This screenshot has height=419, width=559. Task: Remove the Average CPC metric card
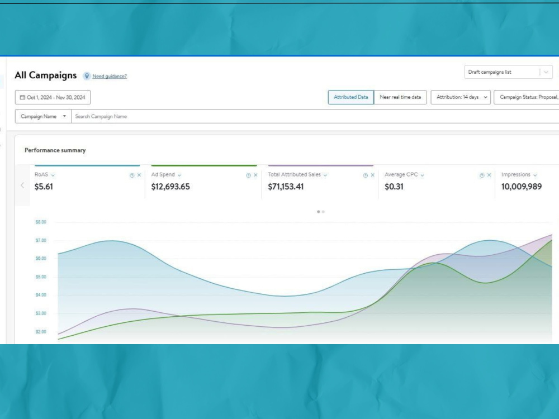pos(489,175)
